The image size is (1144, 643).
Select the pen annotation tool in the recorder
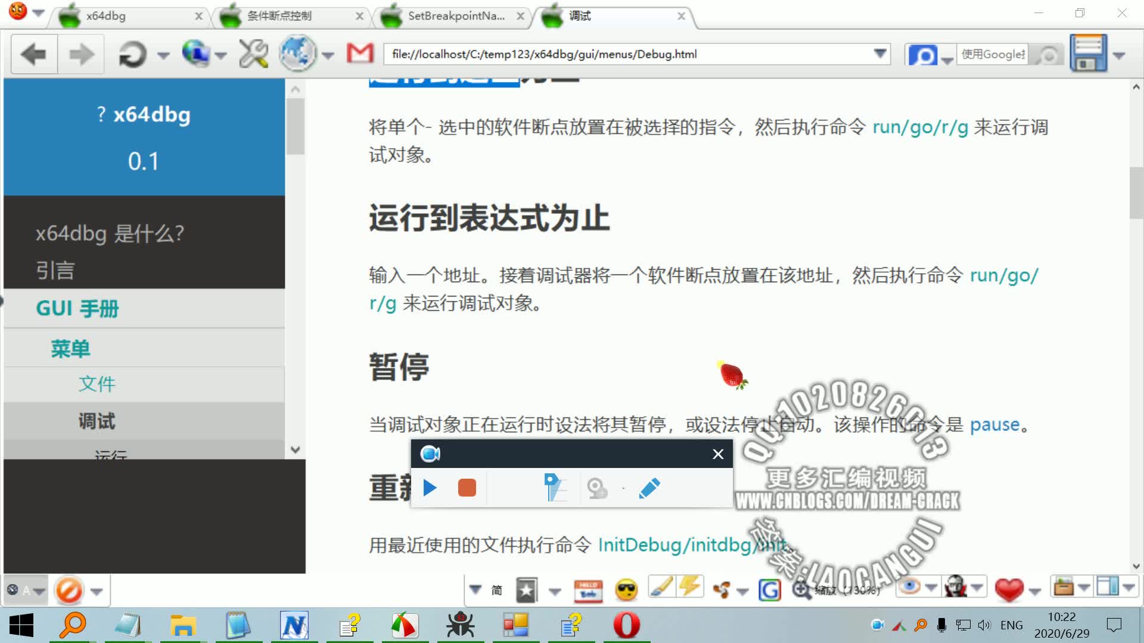click(650, 488)
